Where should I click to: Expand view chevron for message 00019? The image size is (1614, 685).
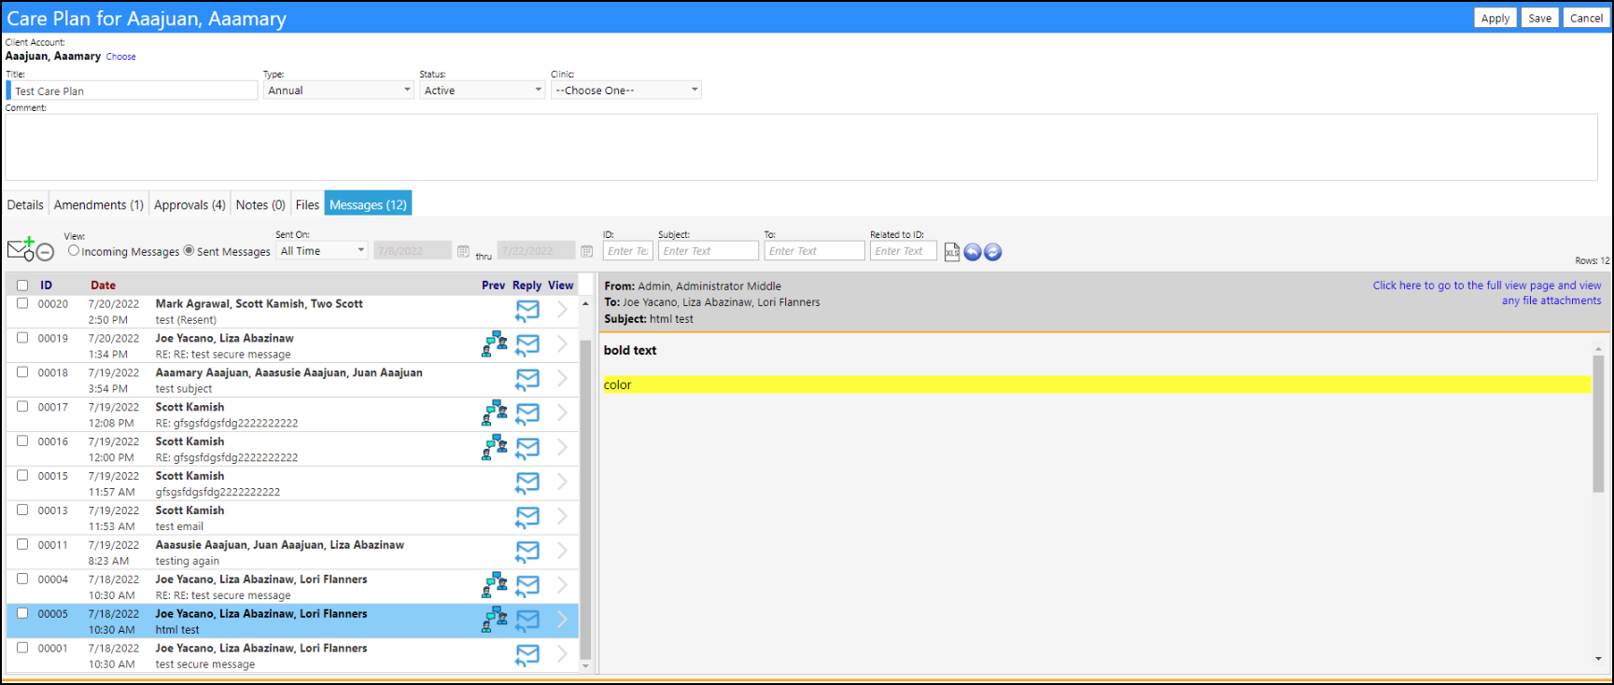[562, 344]
